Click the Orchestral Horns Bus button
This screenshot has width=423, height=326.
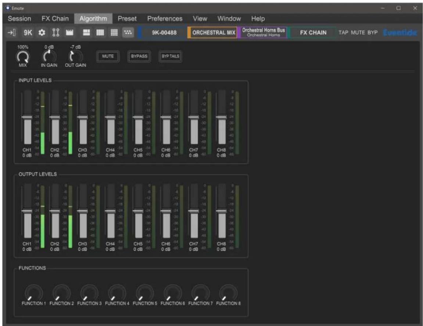(262, 33)
